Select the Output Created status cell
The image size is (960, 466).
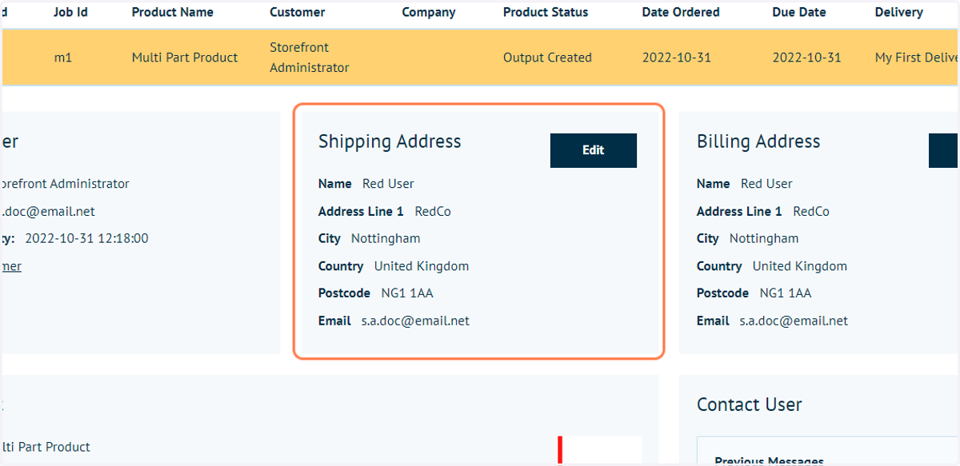click(547, 58)
